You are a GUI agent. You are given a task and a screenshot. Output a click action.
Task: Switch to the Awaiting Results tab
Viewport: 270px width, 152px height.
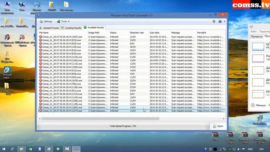click(71, 28)
